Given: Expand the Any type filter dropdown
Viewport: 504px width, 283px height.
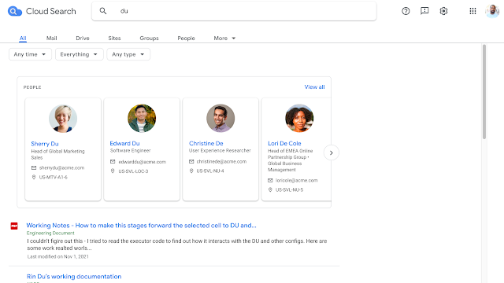Looking at the screenshot, I should (128, 54).
